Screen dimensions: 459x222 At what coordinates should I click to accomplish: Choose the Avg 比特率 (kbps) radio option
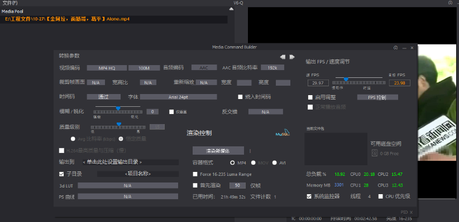pos(73,139)
